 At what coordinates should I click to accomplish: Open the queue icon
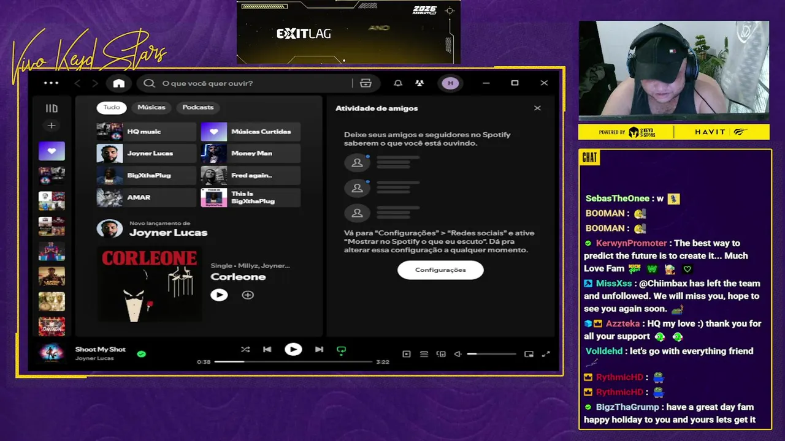click(x=424, y=354)
